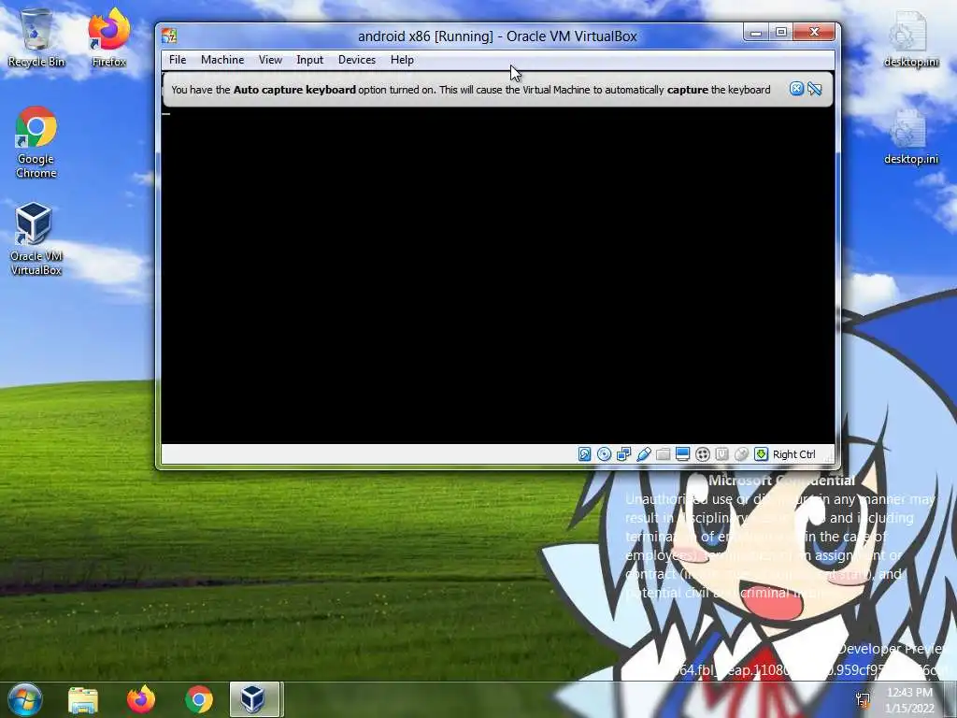Click the mouse integration indicator icon
Image resolution: width=957 pixels, height=718 pixels.
[x=741, y=453]
